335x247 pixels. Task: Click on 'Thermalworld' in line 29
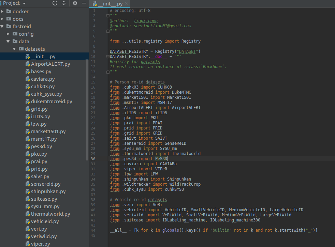186,154
